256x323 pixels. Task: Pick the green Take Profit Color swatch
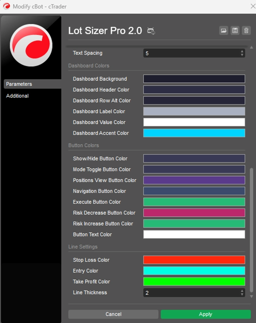tap(194, 282)
